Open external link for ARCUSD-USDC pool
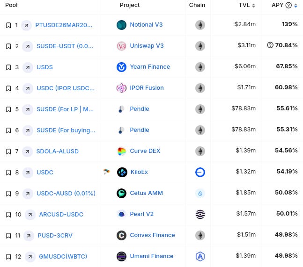This screenshot has height=267, width=303. pyautogui.click(x=30, y=215)
